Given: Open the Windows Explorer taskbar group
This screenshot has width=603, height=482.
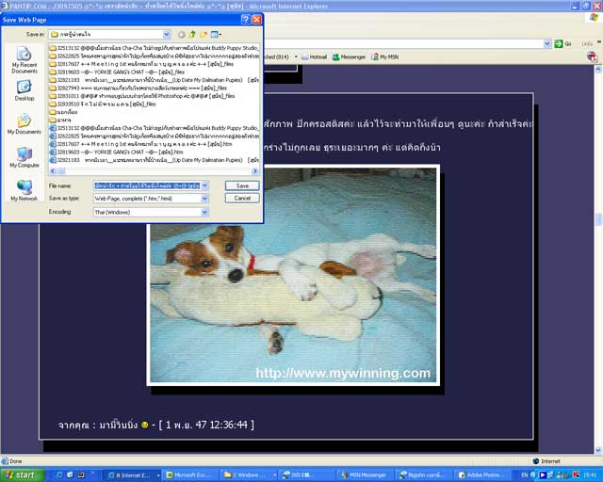Looking at the screenshot, I should 250,475.
